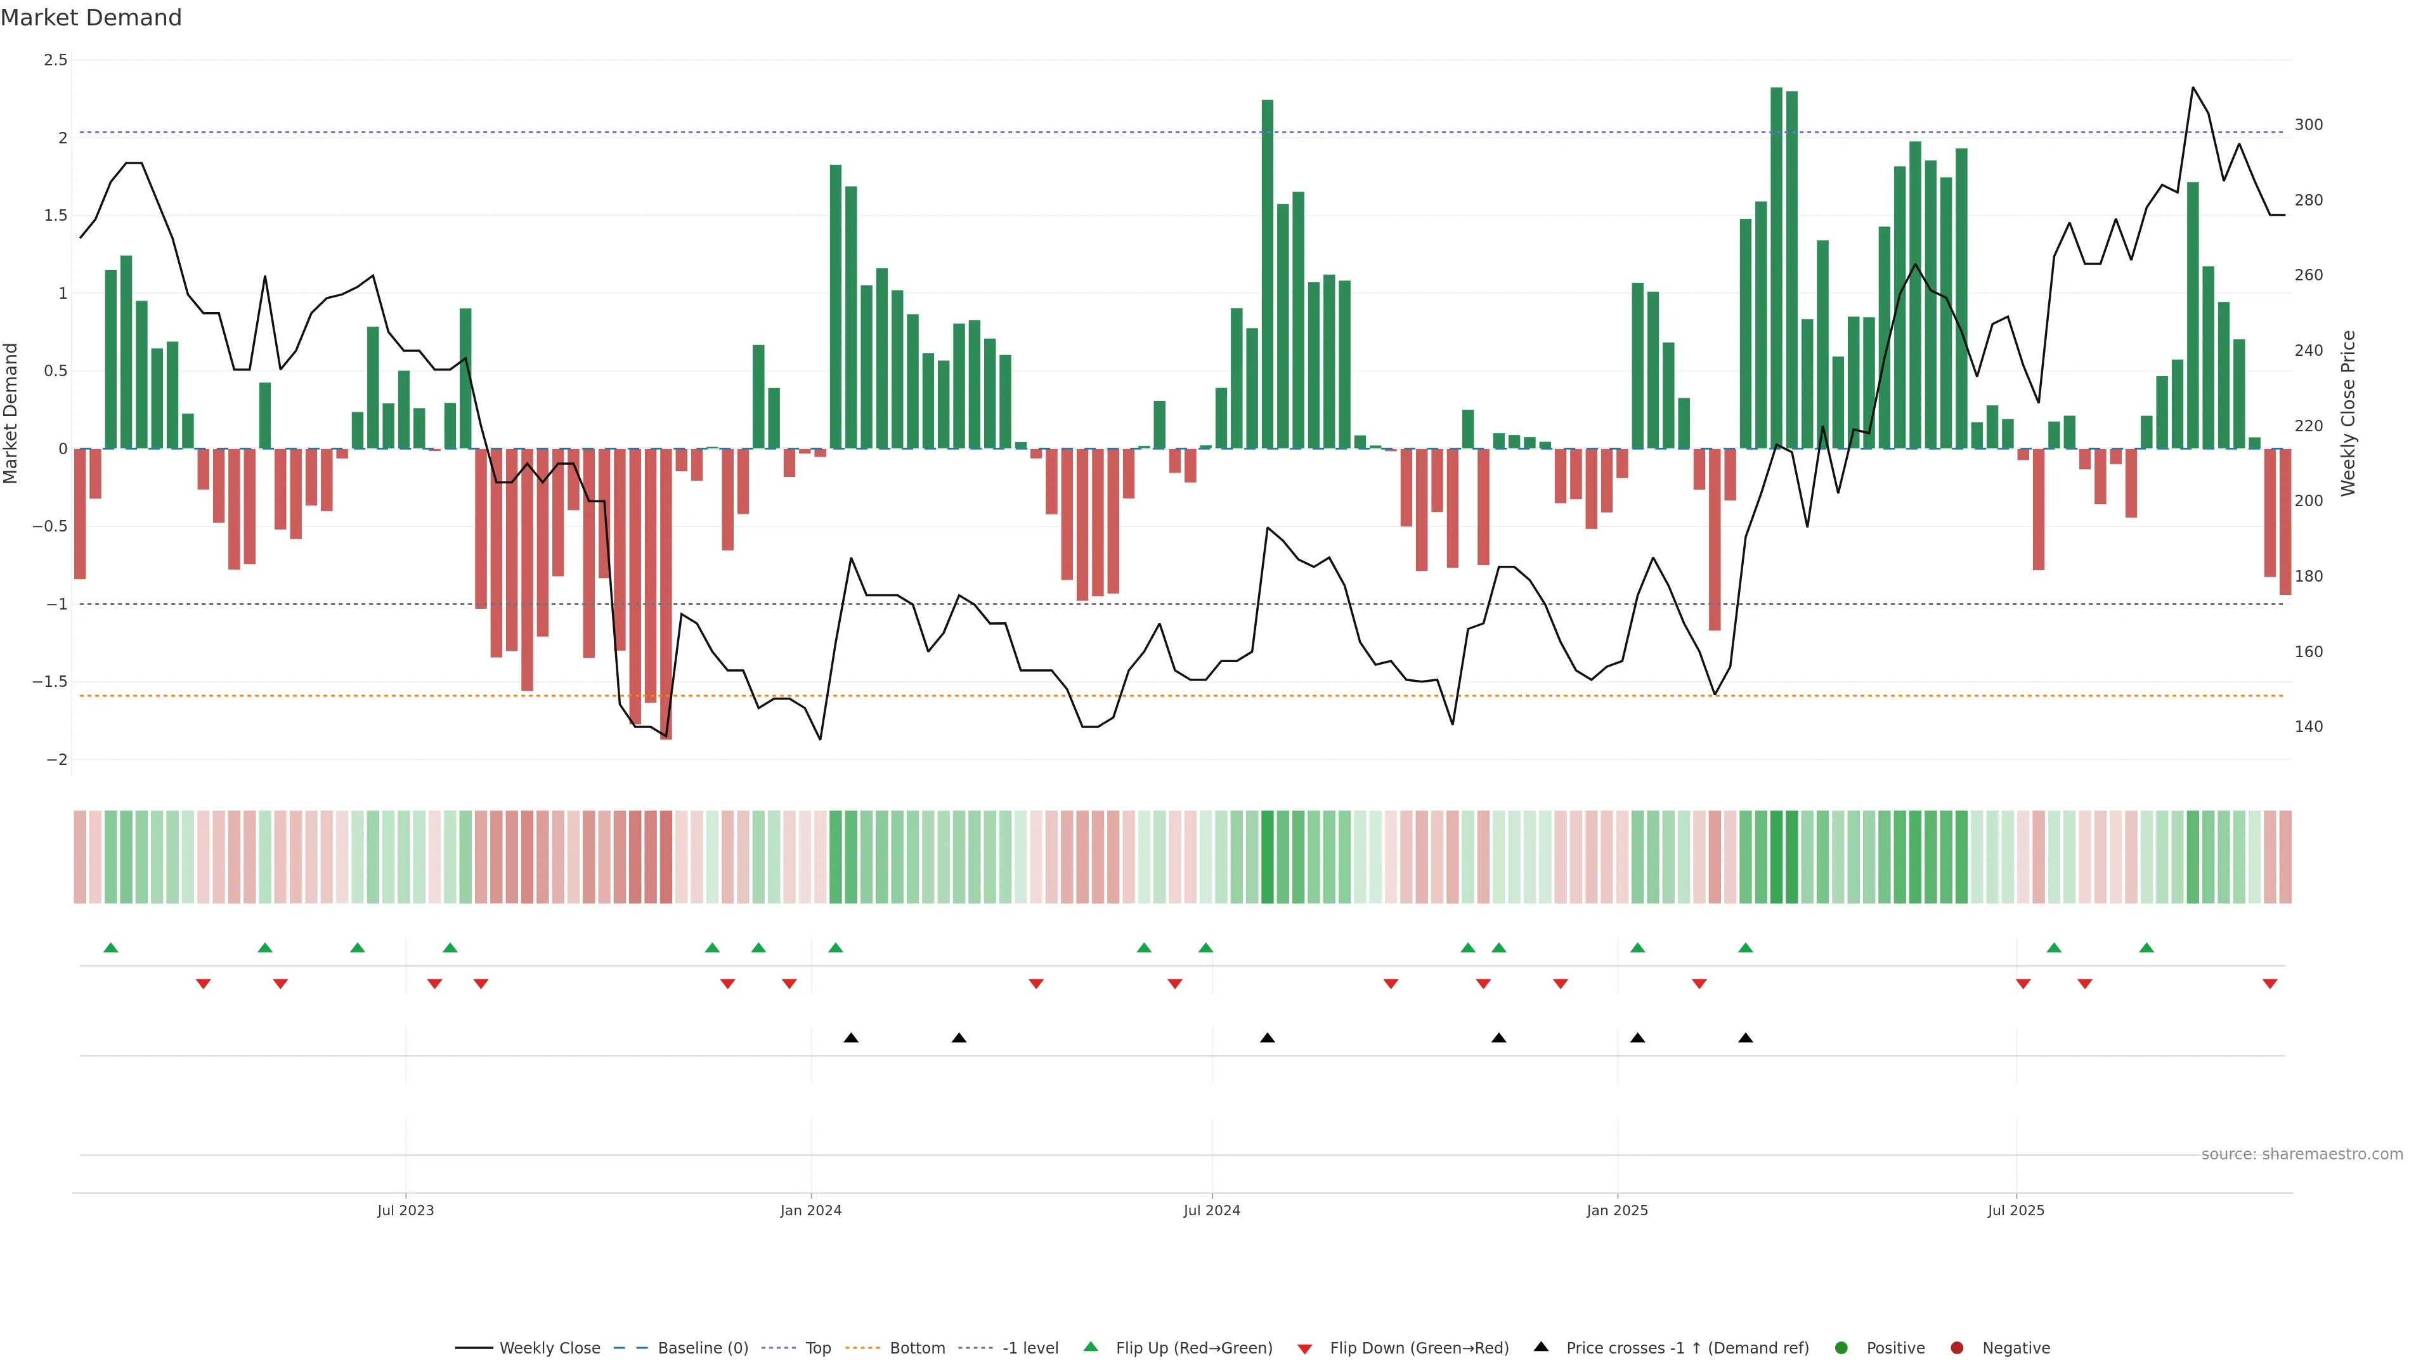2435x1370 pixels.
Task: Click the Negative red dot legend
Action: coord(1957,1348)
